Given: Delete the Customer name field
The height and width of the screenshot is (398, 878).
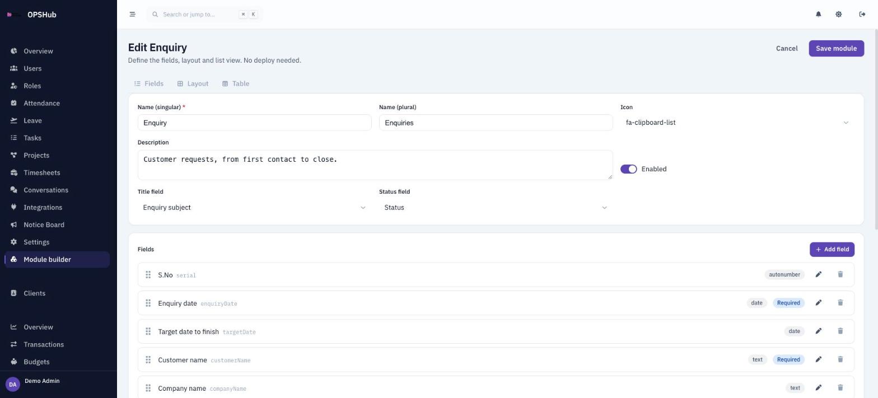Looking at the screenshot, I should 840,359.
